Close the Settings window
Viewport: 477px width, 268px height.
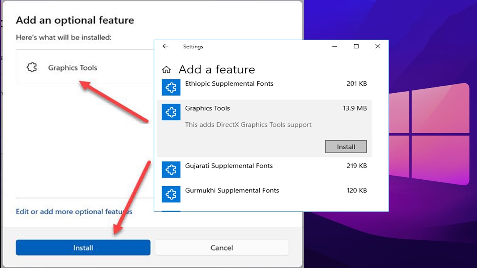coord(378,47)
